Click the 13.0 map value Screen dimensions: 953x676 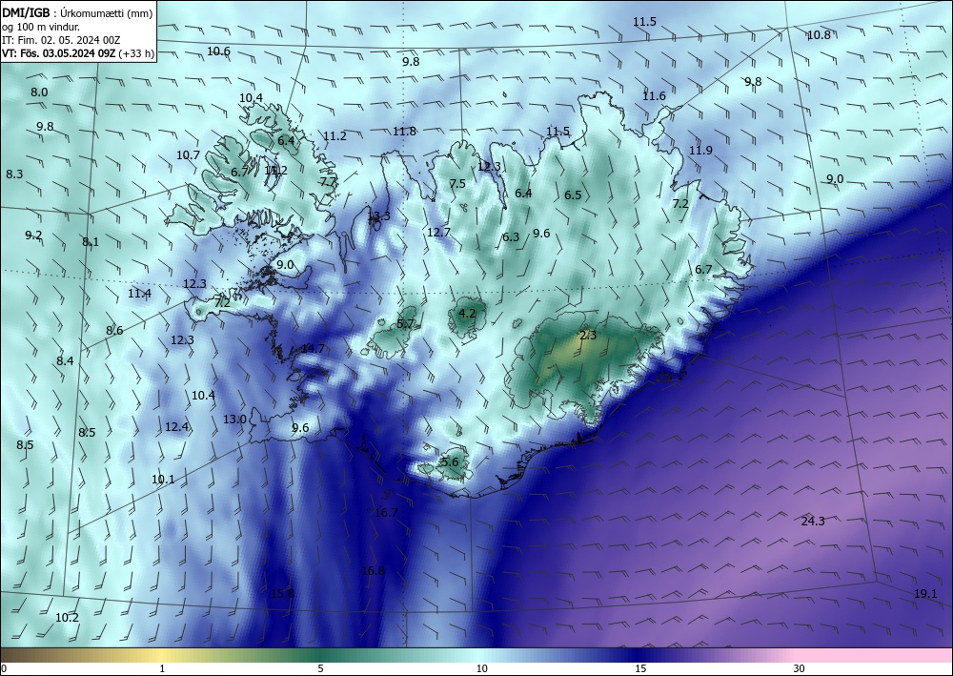click(234, 420)
